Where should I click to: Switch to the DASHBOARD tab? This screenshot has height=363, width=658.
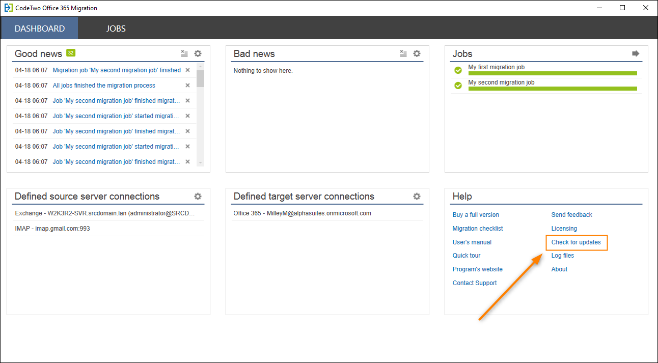tap(40, 29)
